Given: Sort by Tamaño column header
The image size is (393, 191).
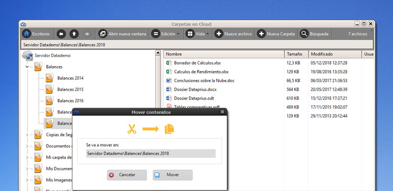Looking at the screenshot, I should tap(296, 54).
